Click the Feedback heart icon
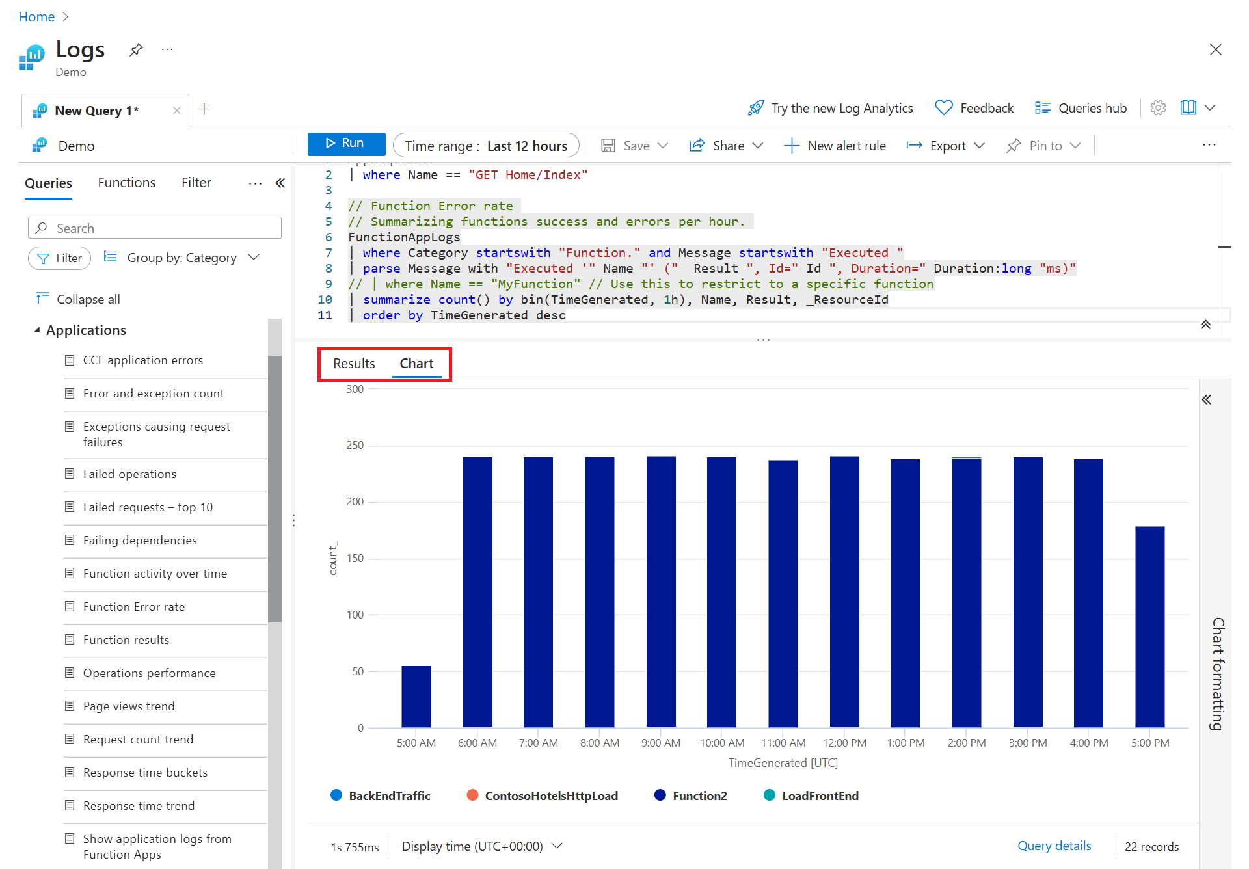The height and width of the screenshot is (869, 1249). tap(943, 108)
